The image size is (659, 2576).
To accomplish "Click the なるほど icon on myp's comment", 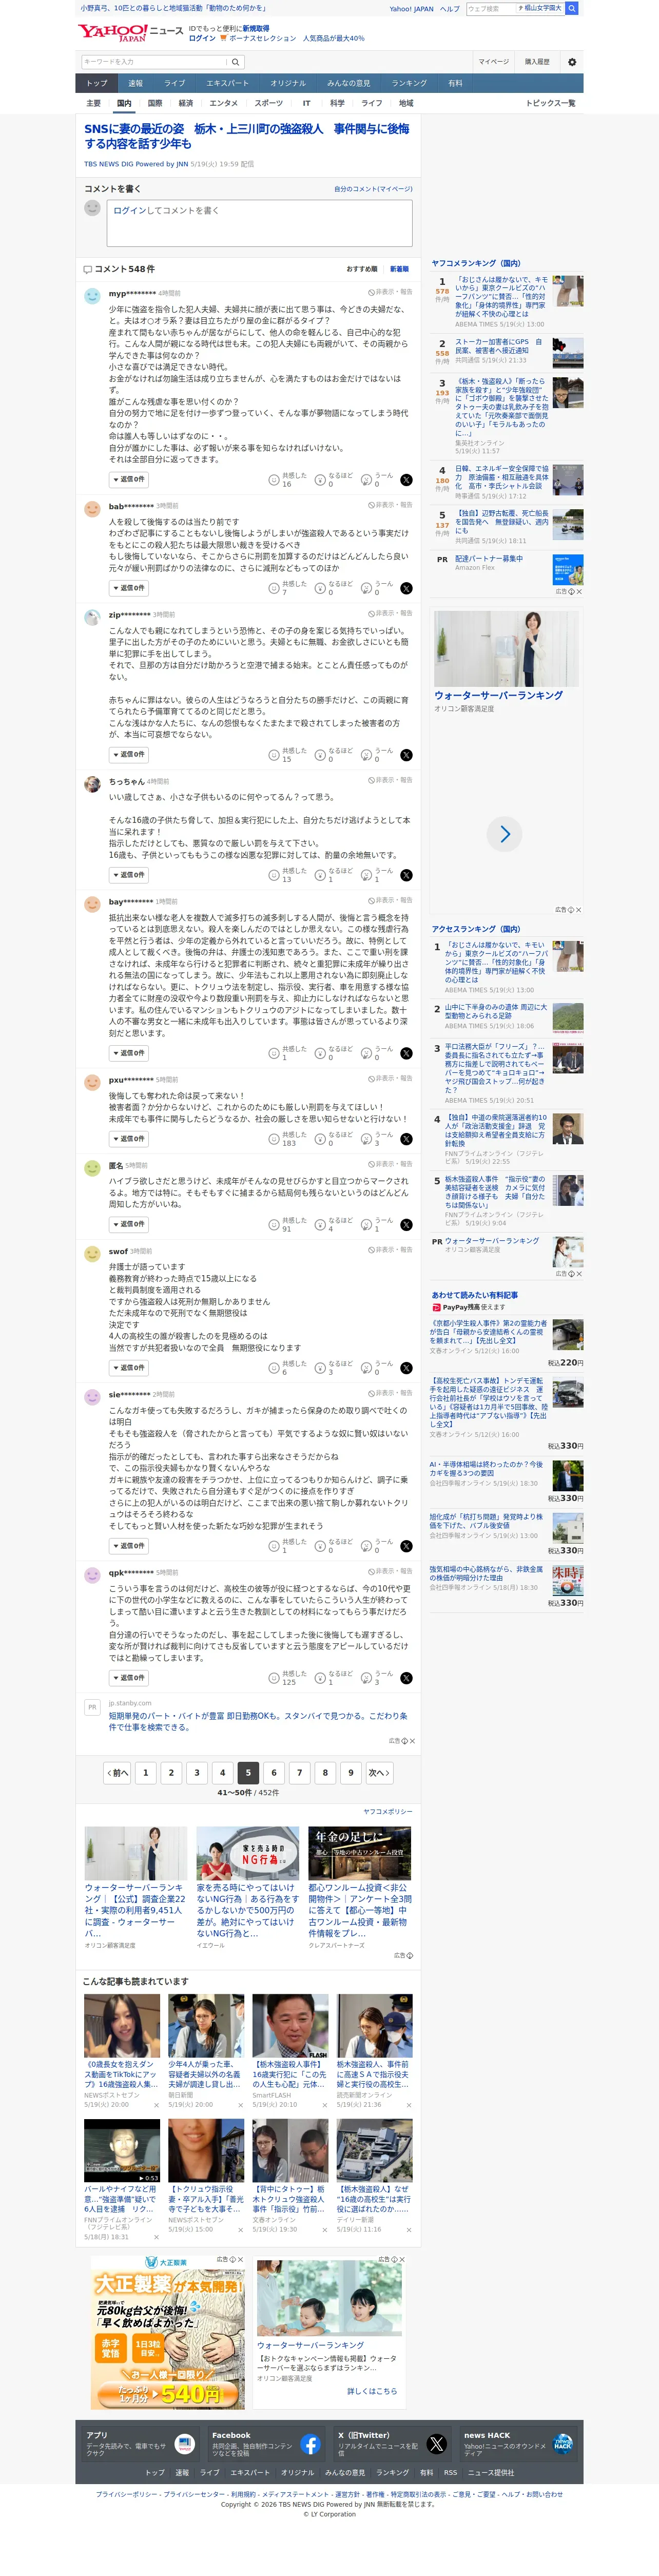I will 320,480.
